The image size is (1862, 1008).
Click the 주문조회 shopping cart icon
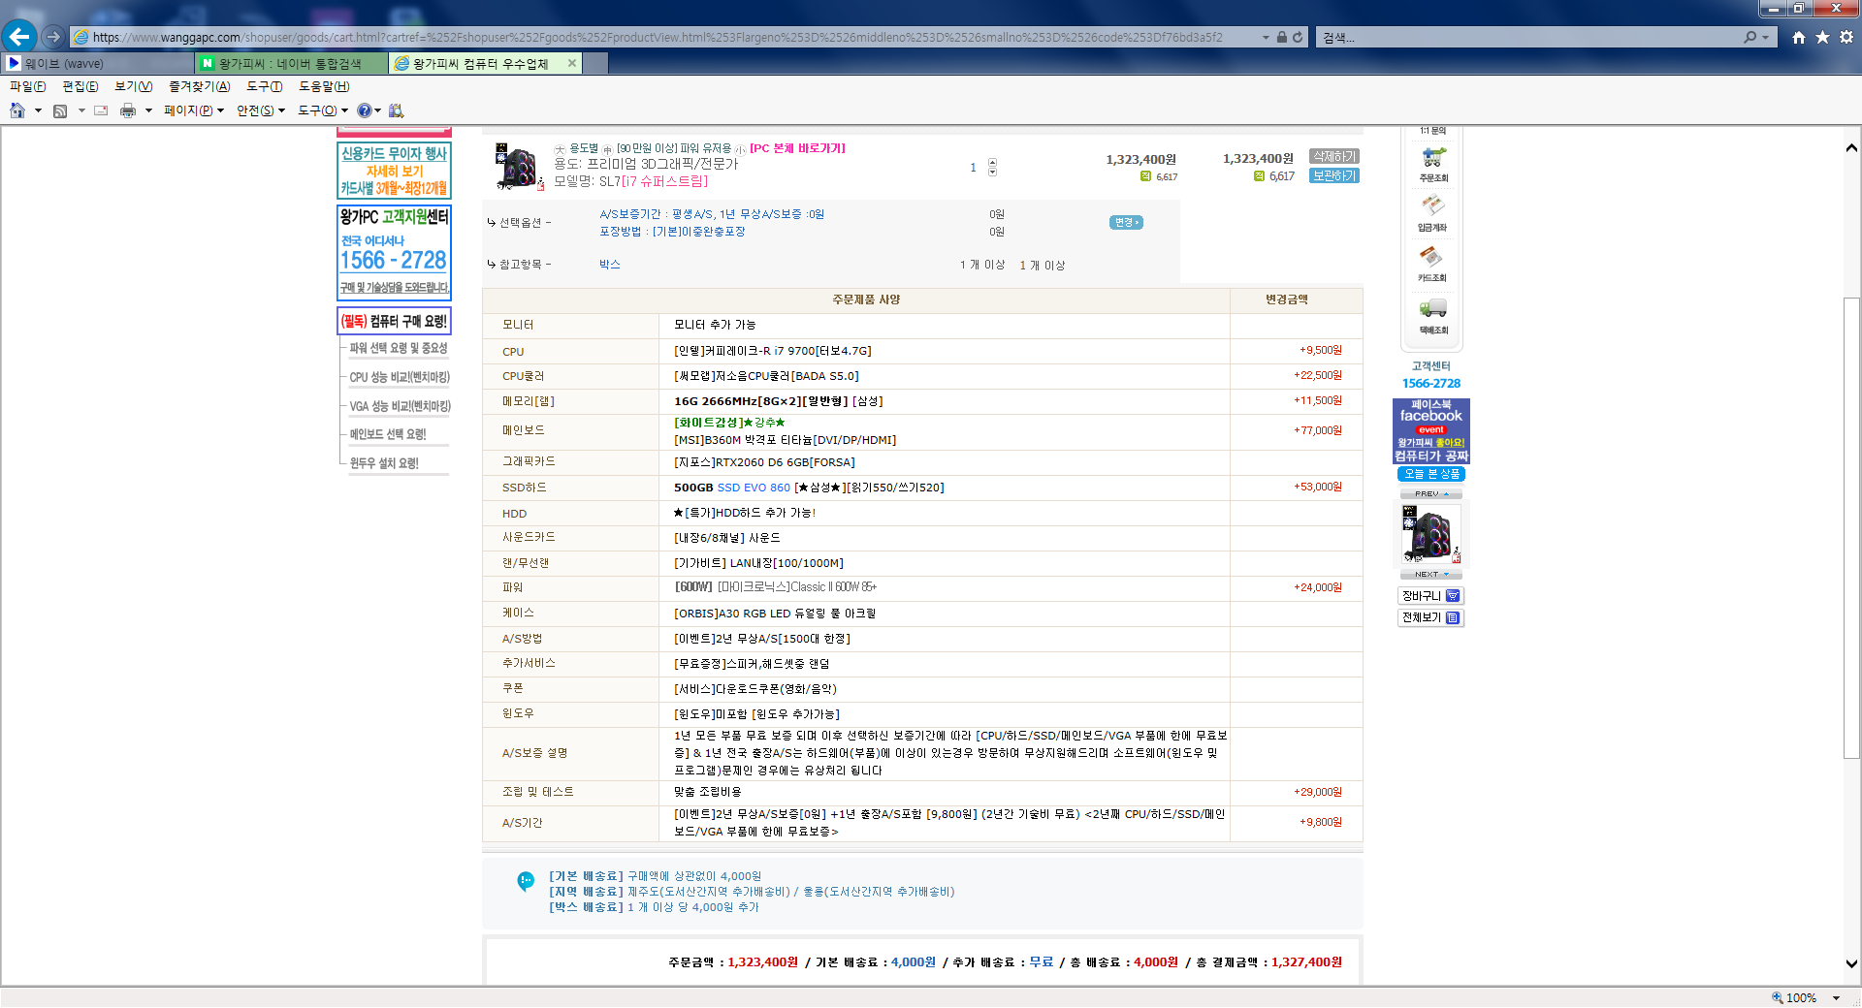pyautogui.click(x=1433, y=157)
